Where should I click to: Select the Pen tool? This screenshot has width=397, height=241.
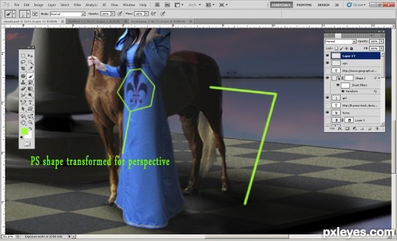tap(23, 102)
